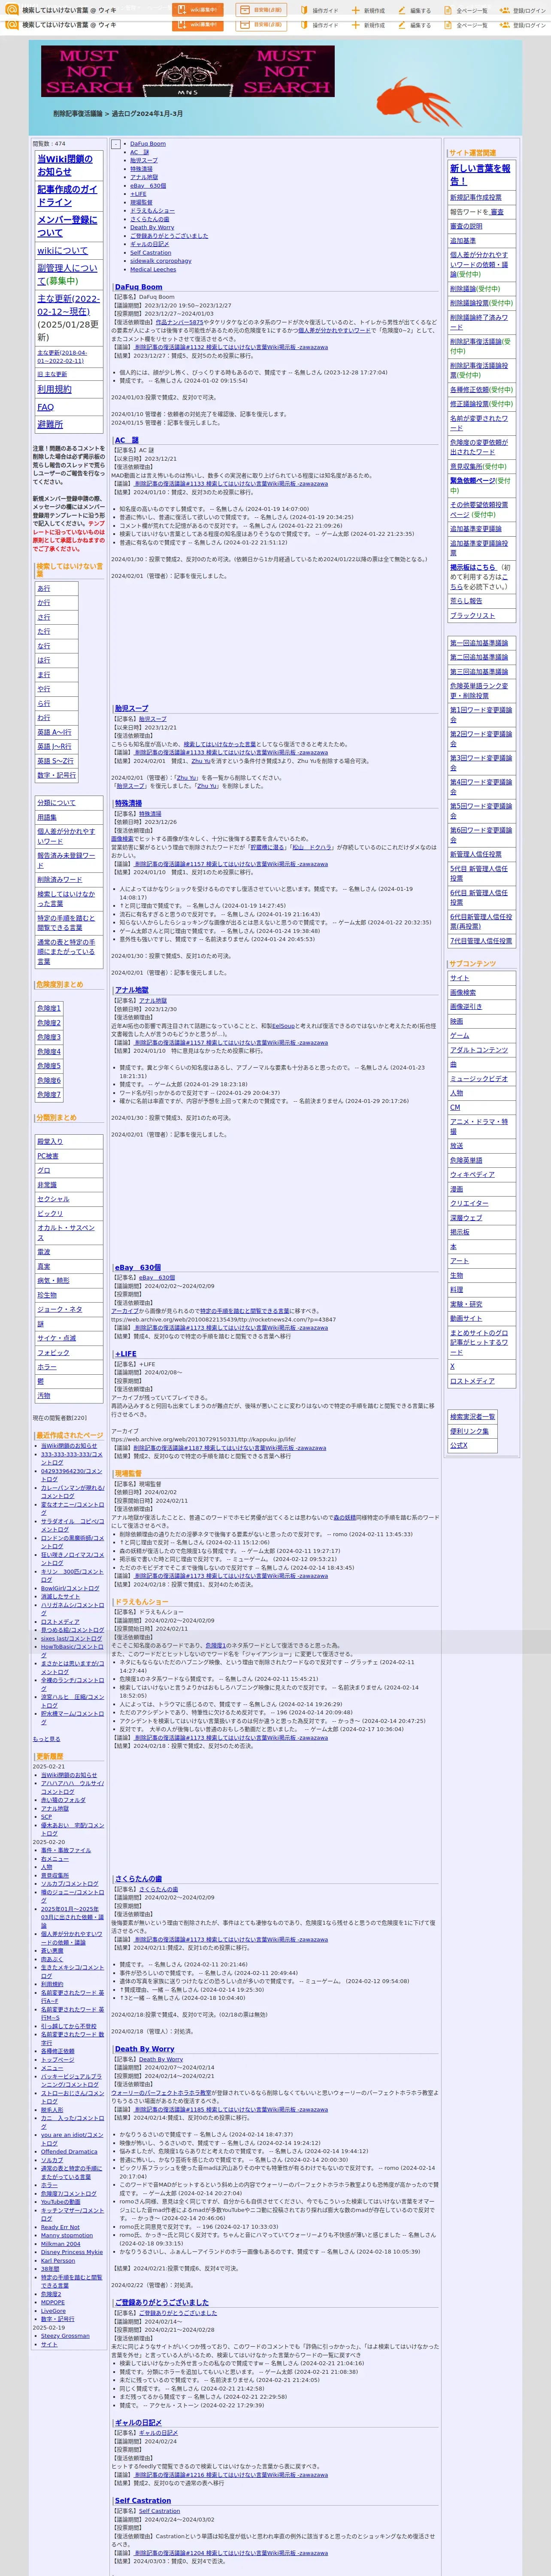Jump to sidewalk coprophagy from table of contents
This screenshot has height=2576, width=551.
click(x=160, y=261)
